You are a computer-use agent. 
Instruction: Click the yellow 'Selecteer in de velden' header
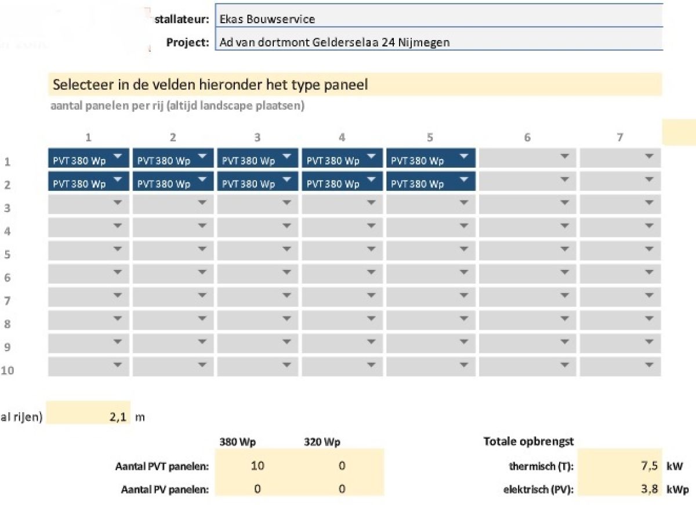(x=355, y=85)
